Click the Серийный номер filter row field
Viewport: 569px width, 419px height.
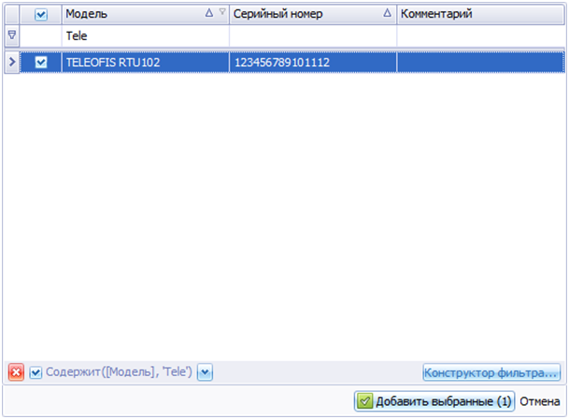(x=313, y=35)
